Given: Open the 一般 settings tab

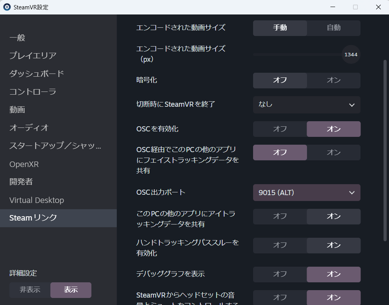Looking at the screenshot, I should click(18, 38).
